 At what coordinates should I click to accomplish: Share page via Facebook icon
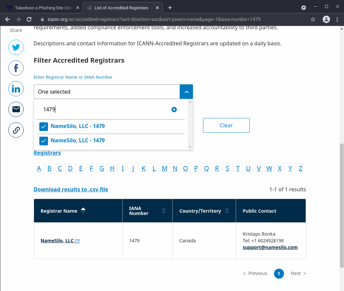pos(16,68)
